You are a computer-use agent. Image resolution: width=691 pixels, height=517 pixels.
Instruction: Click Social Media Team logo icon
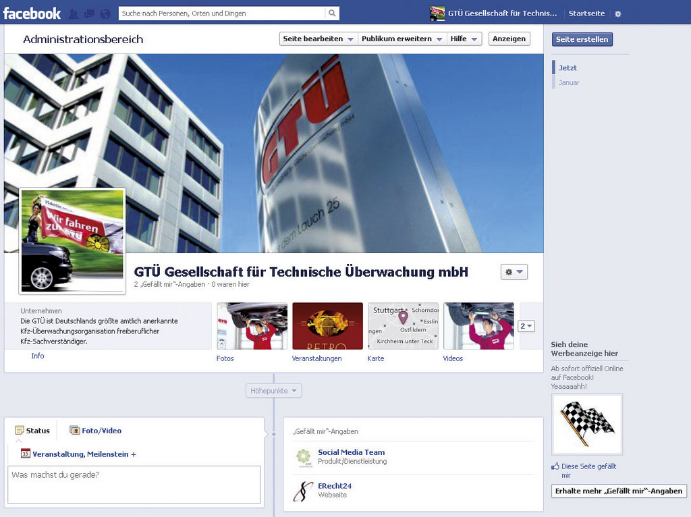click(304, 458)
